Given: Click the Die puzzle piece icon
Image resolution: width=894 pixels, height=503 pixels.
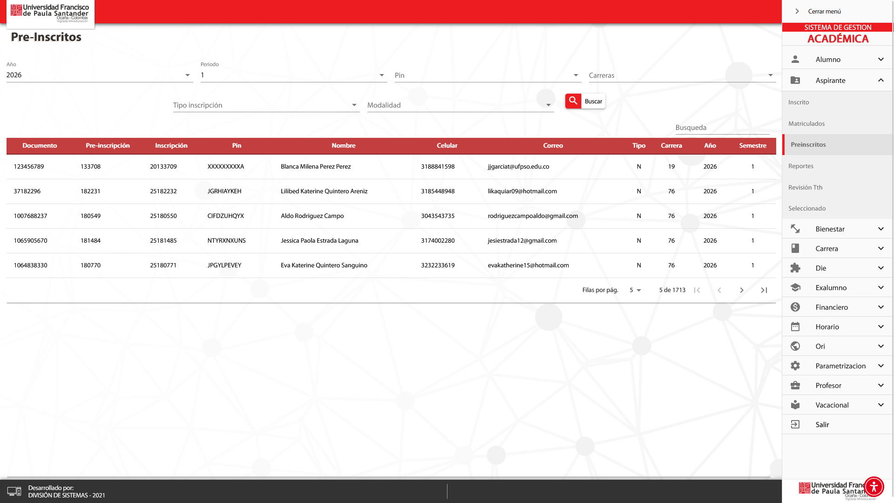Looking at the screenshot, I should (x=795, y=268).
